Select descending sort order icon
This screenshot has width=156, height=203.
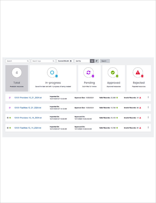coord(96,61)
